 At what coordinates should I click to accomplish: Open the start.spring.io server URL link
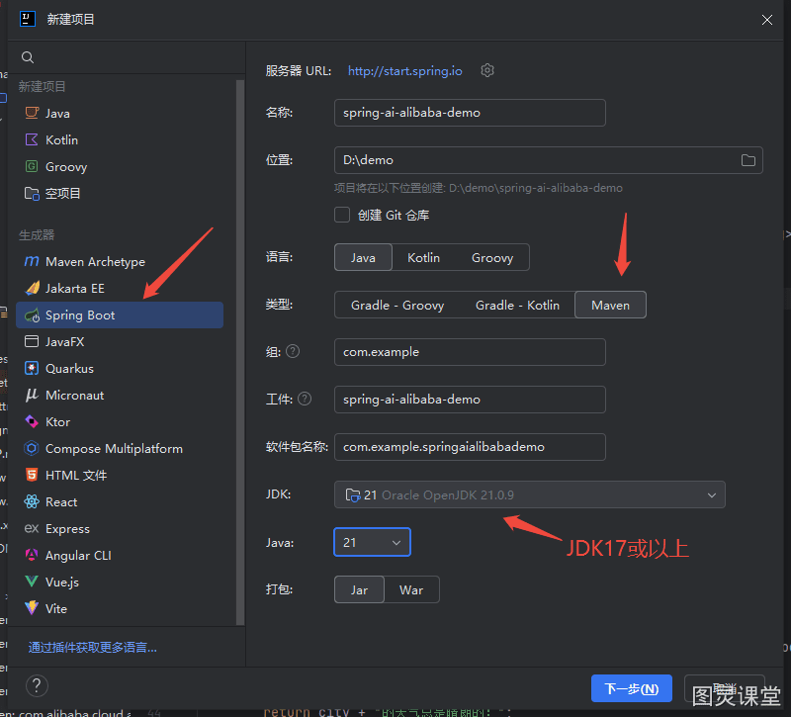point(405,70)
